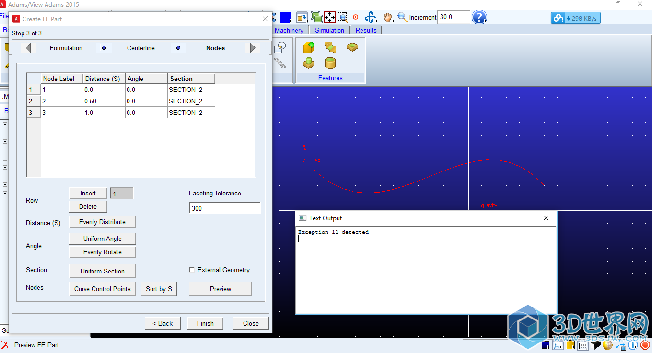Viewport: 652px width, 353px height.
Task: Select the Distance (S) cell showing 0.50
Action: click(104, 101)
